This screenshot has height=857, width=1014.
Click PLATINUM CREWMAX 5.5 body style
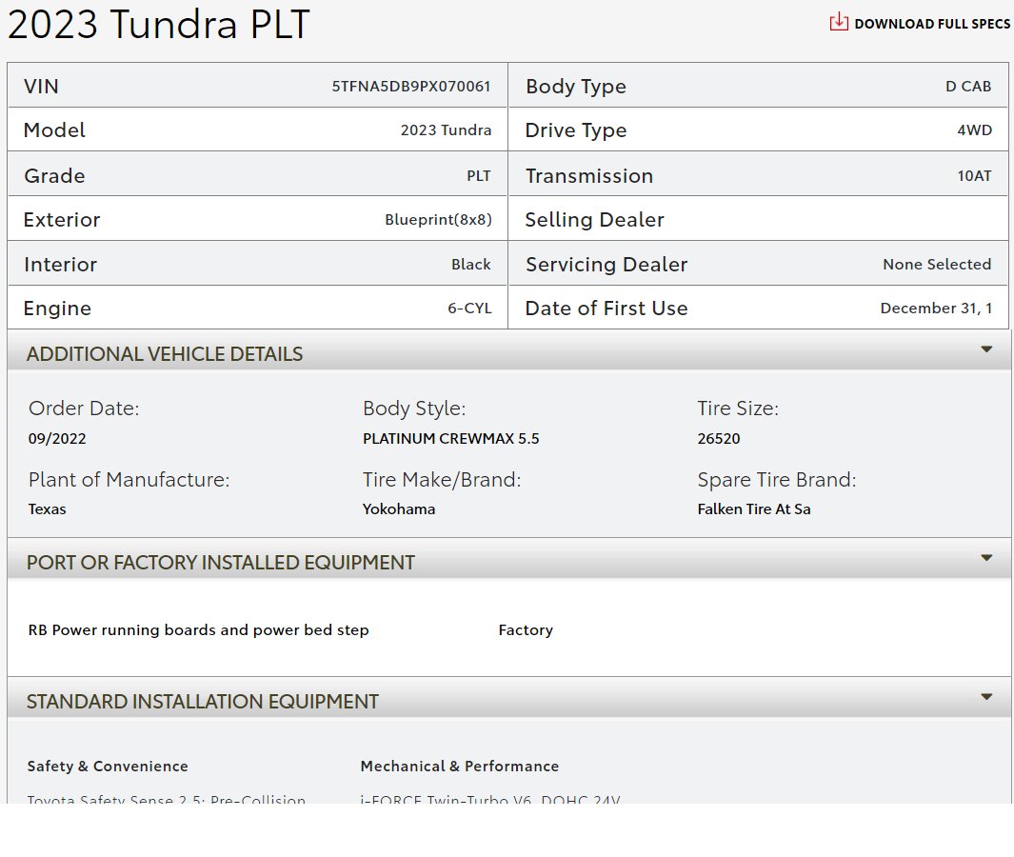[x=450, y=439]
